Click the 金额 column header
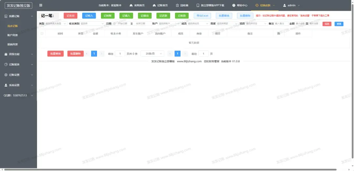This screenshot has height=171, width=354. click(x=95, y=34)
